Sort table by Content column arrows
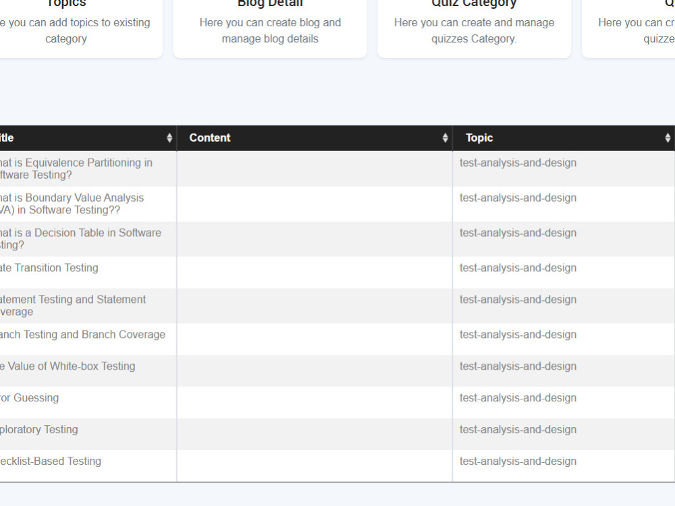The width and height of the screenshot is (675, 506). point(445,138)
